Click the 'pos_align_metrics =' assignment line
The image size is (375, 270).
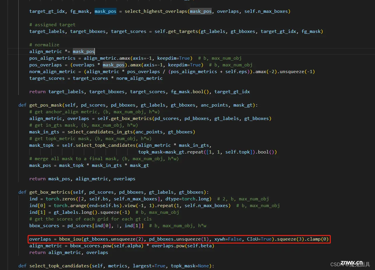[135, 58]
